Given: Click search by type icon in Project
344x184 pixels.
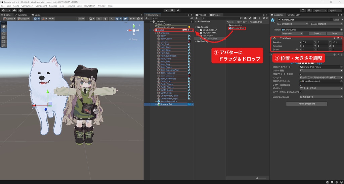Looking at the screenshot, I should pos(245,18).
